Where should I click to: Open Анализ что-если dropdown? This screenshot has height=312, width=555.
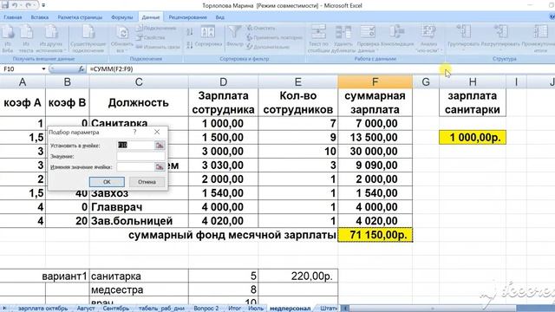tap(428, 38)
